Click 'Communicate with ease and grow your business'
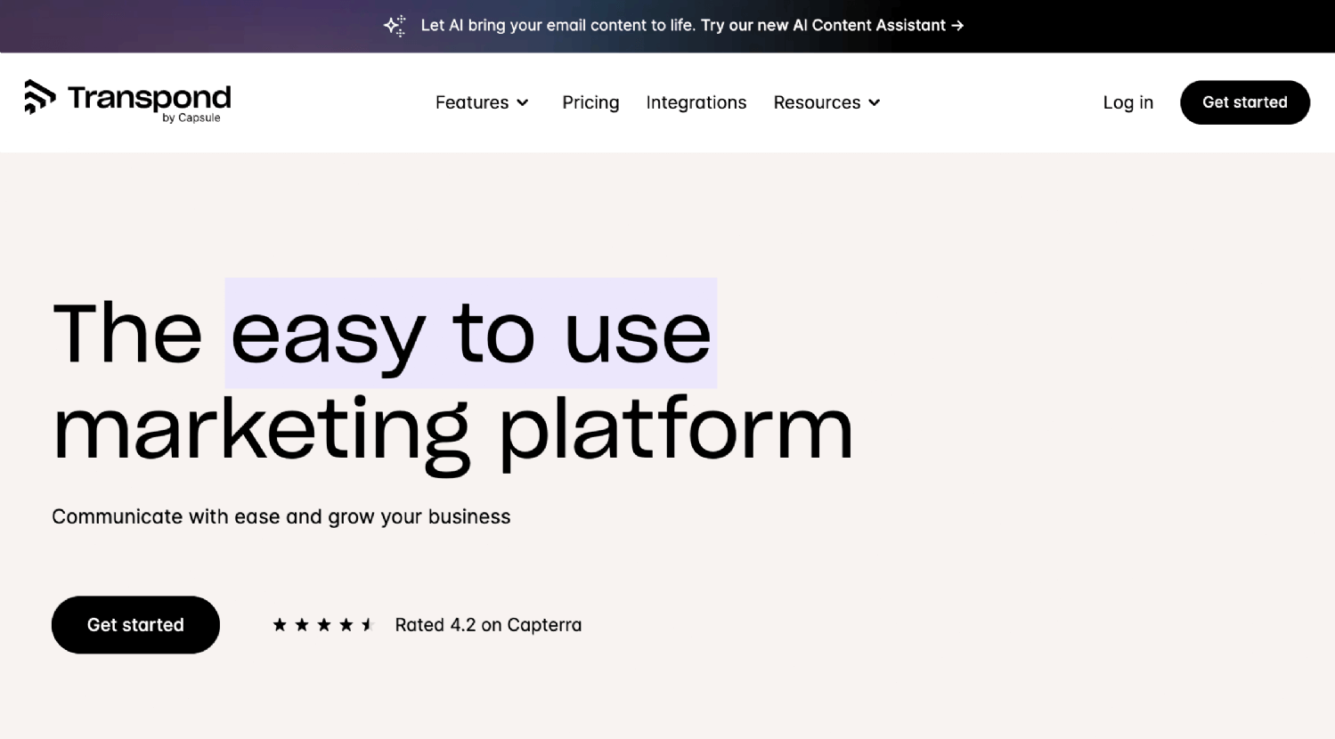The image size is (1335, 739). click(281, 516)
